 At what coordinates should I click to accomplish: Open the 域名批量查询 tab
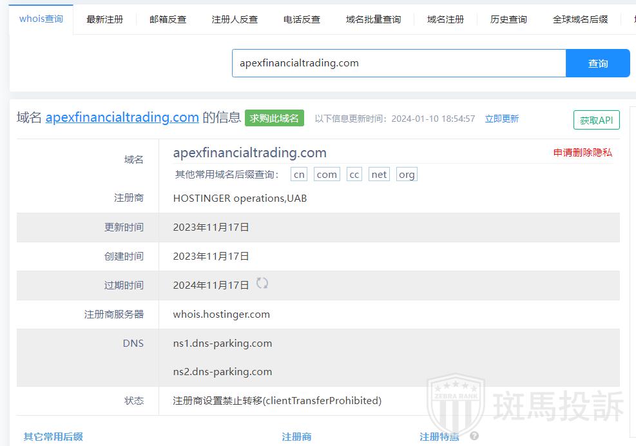point(373,19)
